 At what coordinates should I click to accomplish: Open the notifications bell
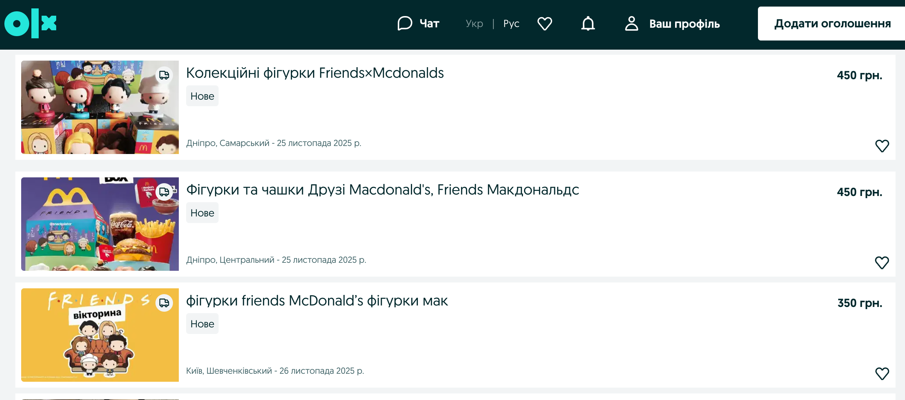[588, 24]
